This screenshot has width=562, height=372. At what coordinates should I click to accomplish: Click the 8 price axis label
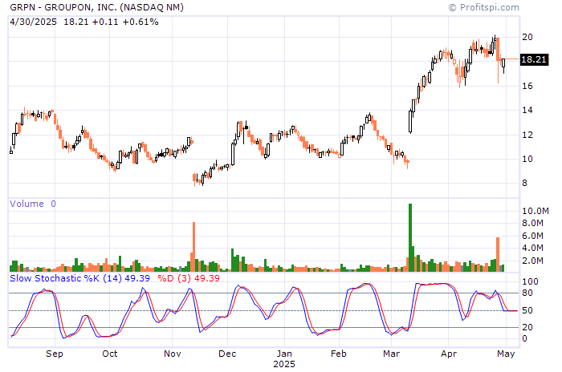[x=525, y=183]
